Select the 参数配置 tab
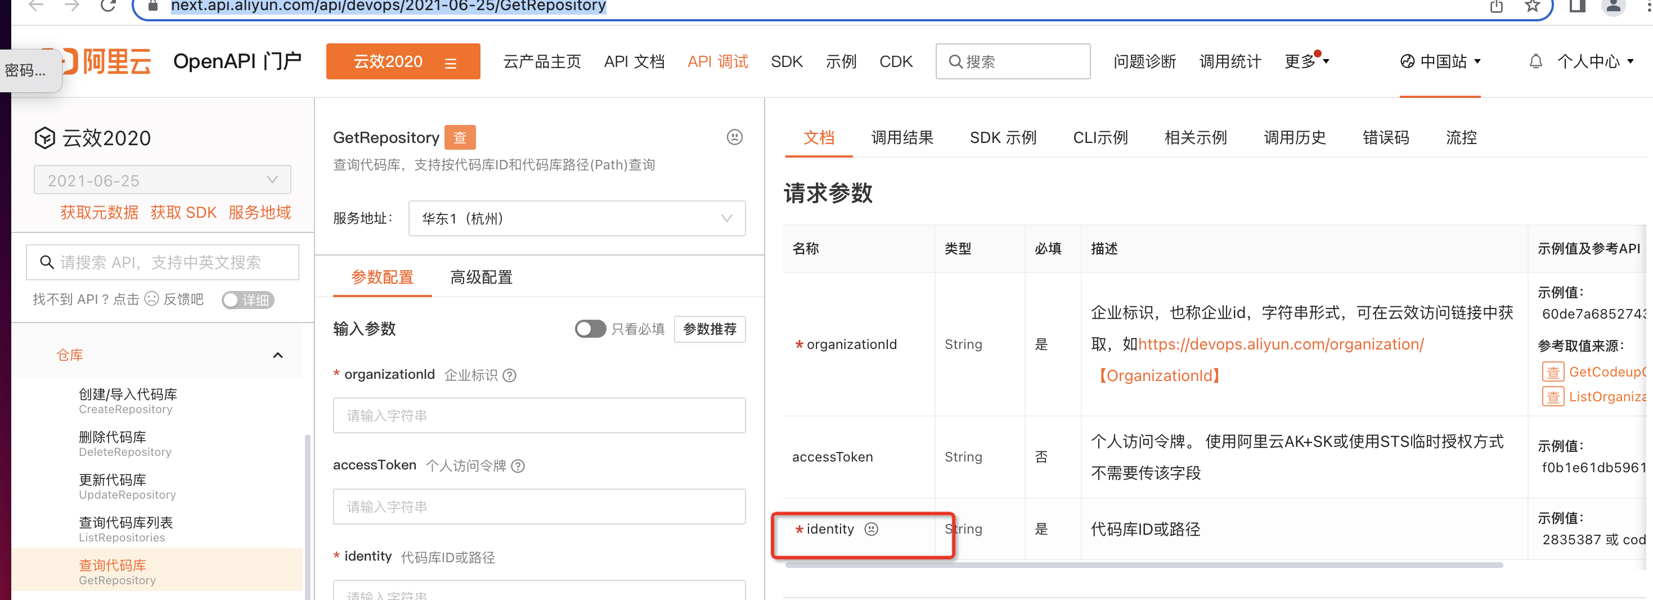The width and height of the screenshot is (1653, 600). pyautogui.click(x=383, y=277)
